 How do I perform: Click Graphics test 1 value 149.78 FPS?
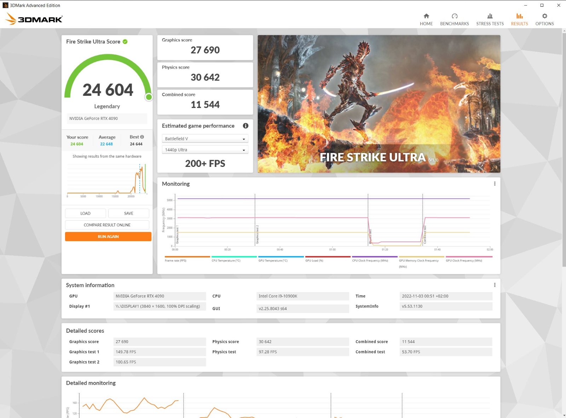(160, 352)
